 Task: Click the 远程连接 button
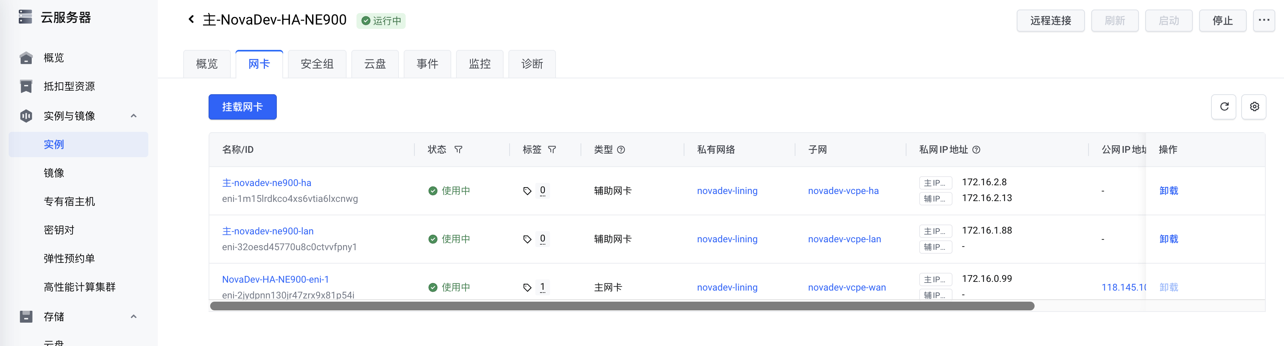point(1050,21)
